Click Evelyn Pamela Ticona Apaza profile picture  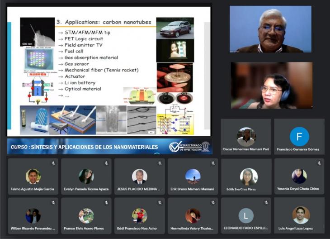(x=86, y=176)
